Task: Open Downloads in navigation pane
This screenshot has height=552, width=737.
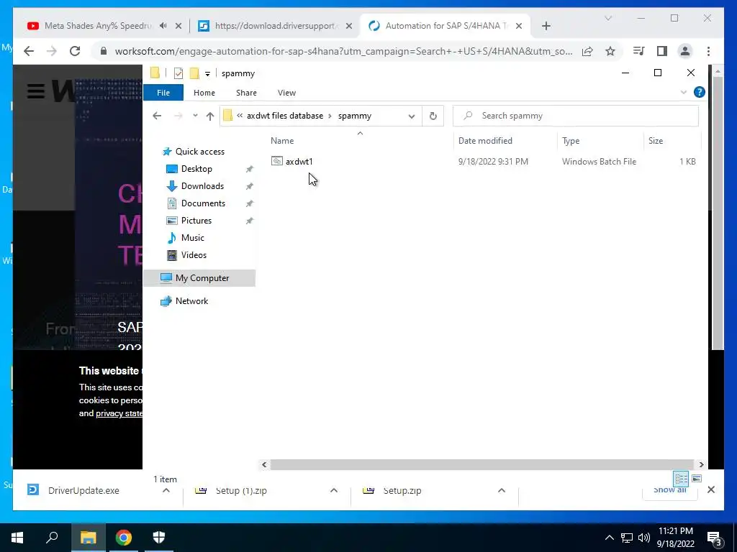Action: click(202, 186)
